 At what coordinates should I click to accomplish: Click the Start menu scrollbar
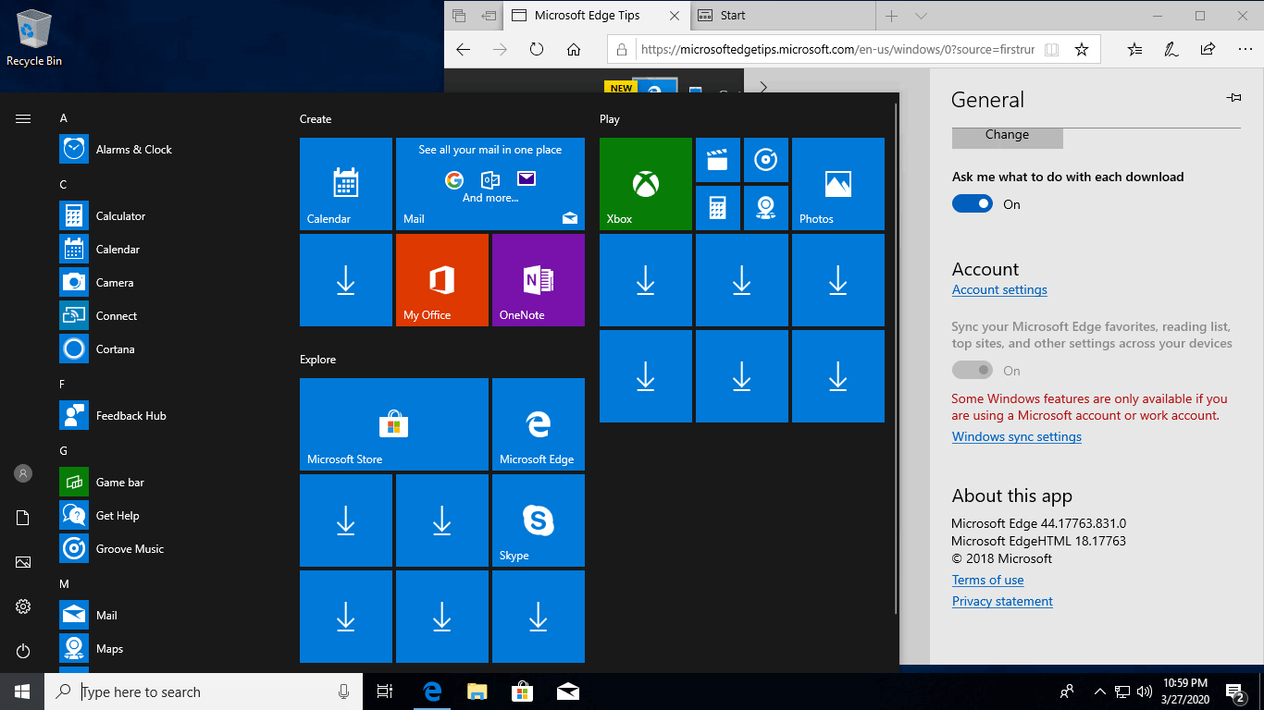[895, 361]
